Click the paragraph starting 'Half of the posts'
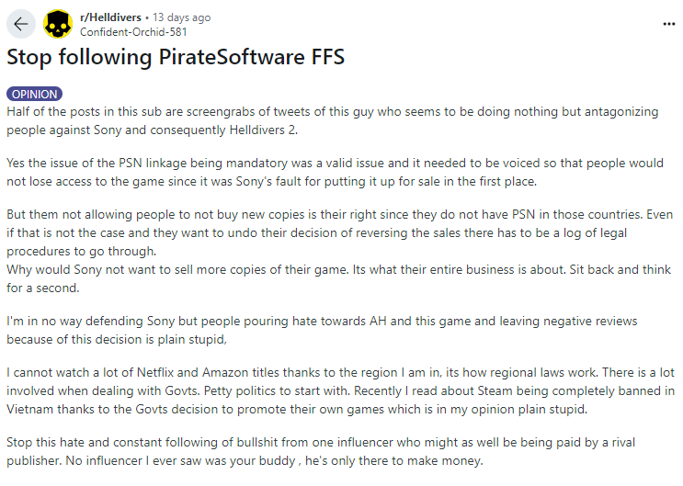683x486 pixels. tap(331, 119)
